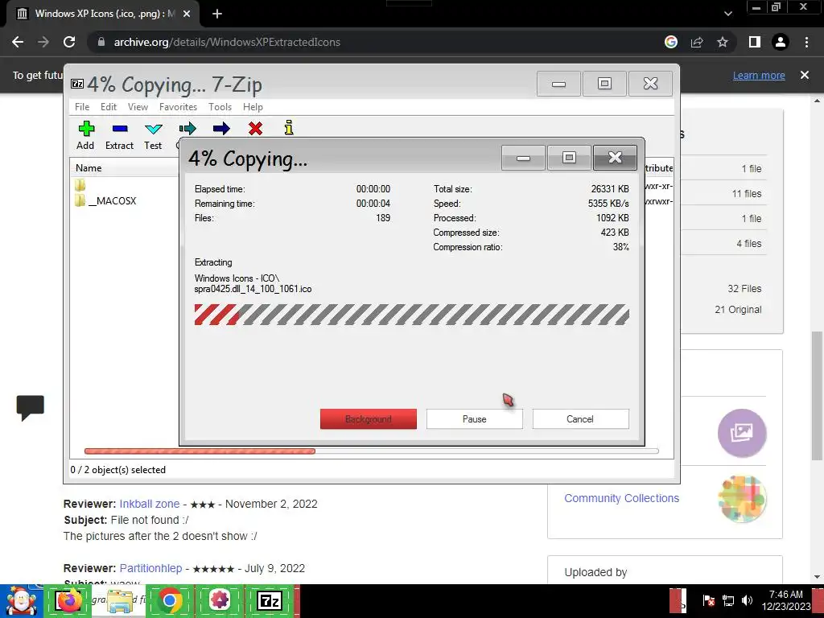The image size is (824, 618).
Task: Click the black speech bubble feedback icon
Action: click(x=31, y=408)
